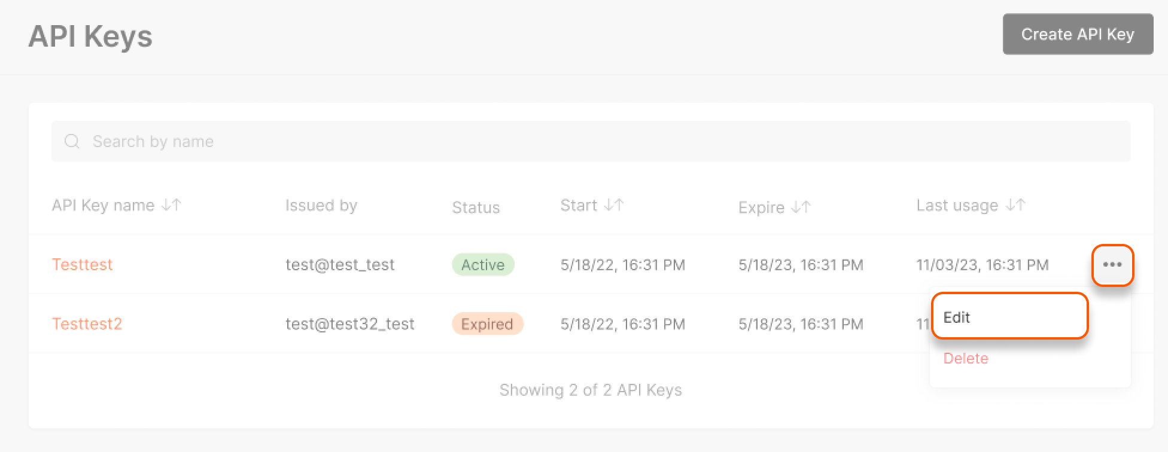This screenshot has width=1168, height=452.
Task: Open the Testtest2 API key details
Action: coord(87,323)
